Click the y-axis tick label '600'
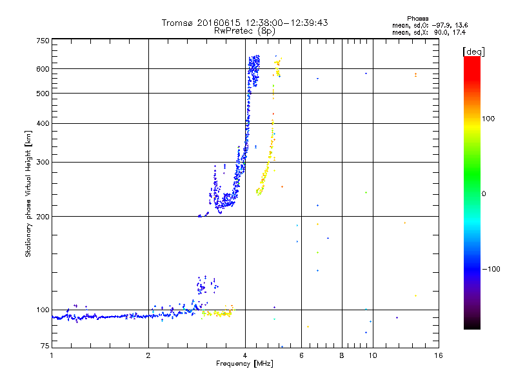 43,69
